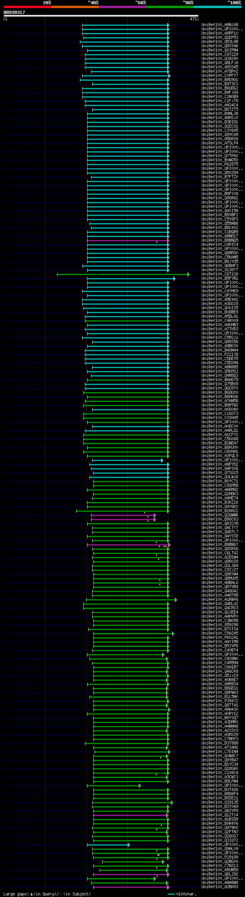The width and height of the screenshot is (245, 897).
Task: Select the label UniRef100_Q39290
Action: point(220,58)
